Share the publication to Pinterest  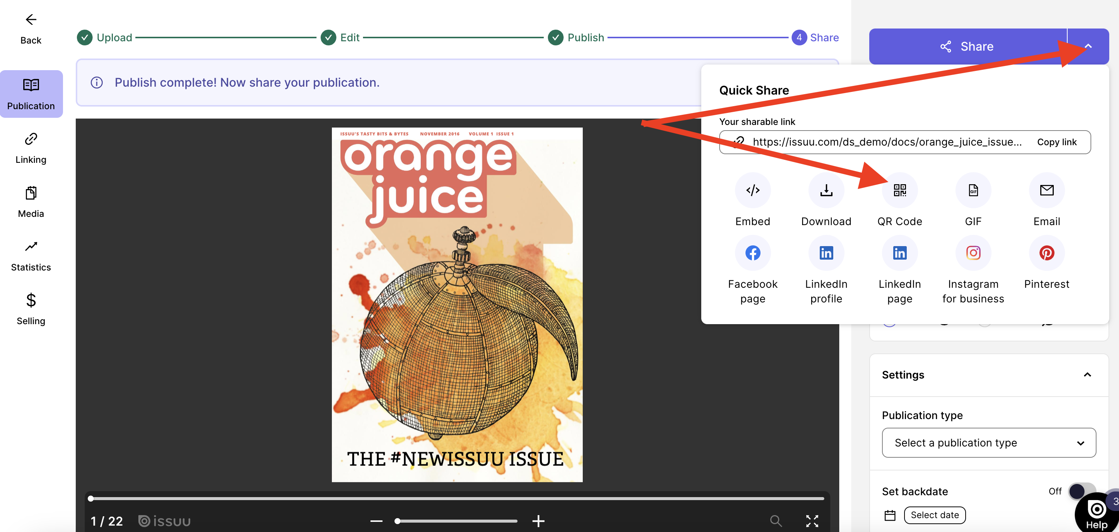(1047, 252)
